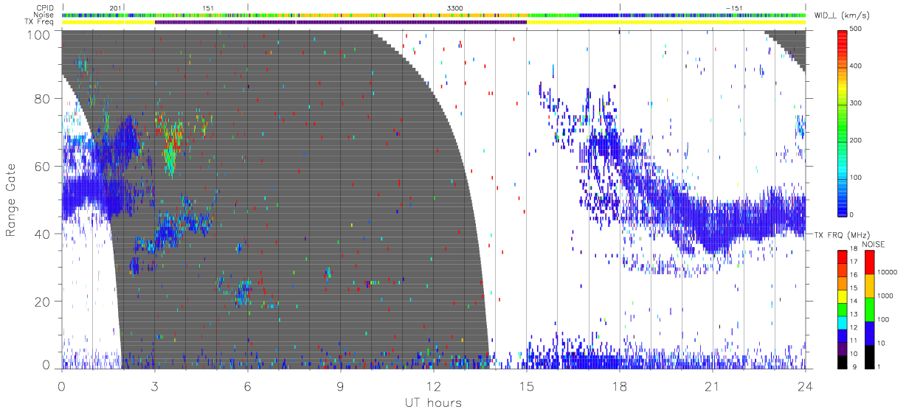
Task: Pick the black 9–10 MHz swatch
Action: tap(842, 361)
